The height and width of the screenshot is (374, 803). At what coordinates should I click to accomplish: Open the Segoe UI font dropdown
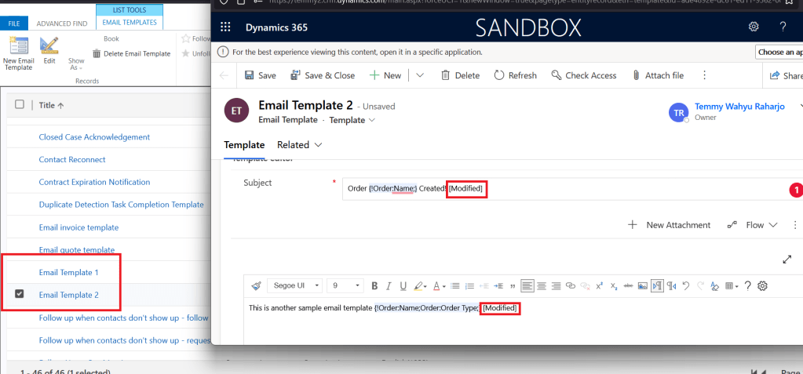click(x=295, y=285)
